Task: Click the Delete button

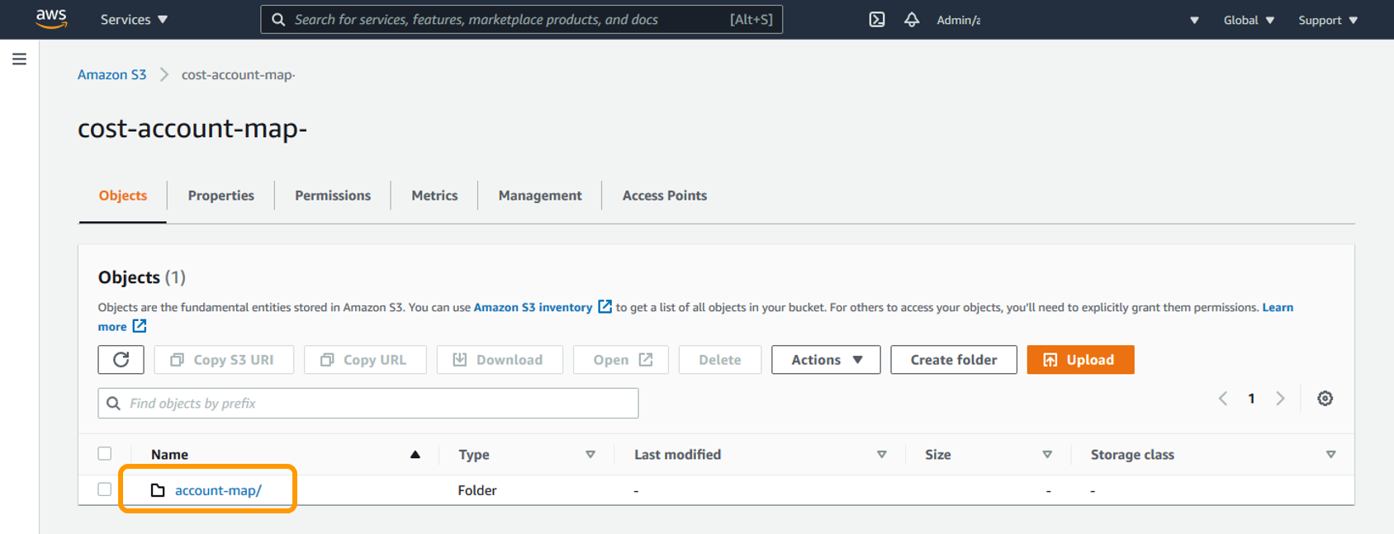Action: [720, 360]
